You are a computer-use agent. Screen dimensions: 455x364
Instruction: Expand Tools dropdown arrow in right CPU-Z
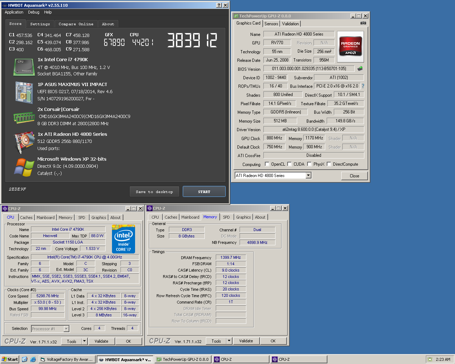tap(229, 341)
